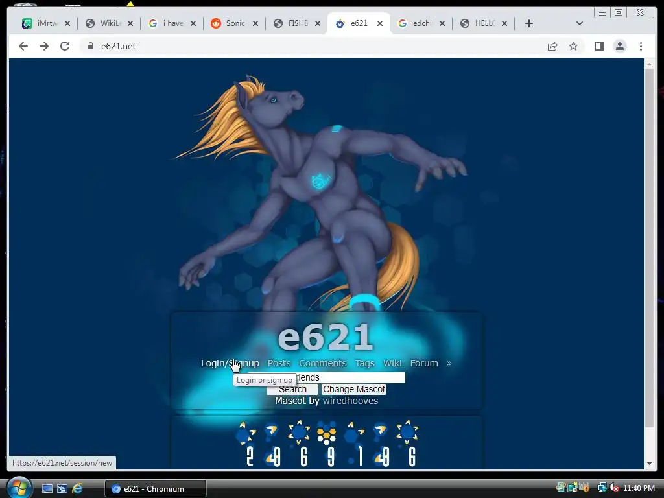The width and height of the screenshot is (664, 498).
Task: Close the edchi tab
Action: point(442,24)
